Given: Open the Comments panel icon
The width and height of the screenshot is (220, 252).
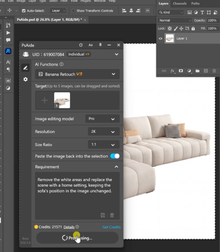Looking at the screenshot, I should coord(8,40).
